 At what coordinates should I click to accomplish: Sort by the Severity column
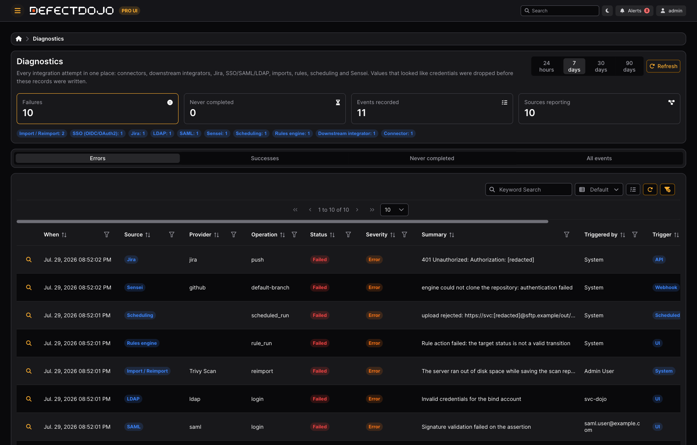[x=393, y=235]
